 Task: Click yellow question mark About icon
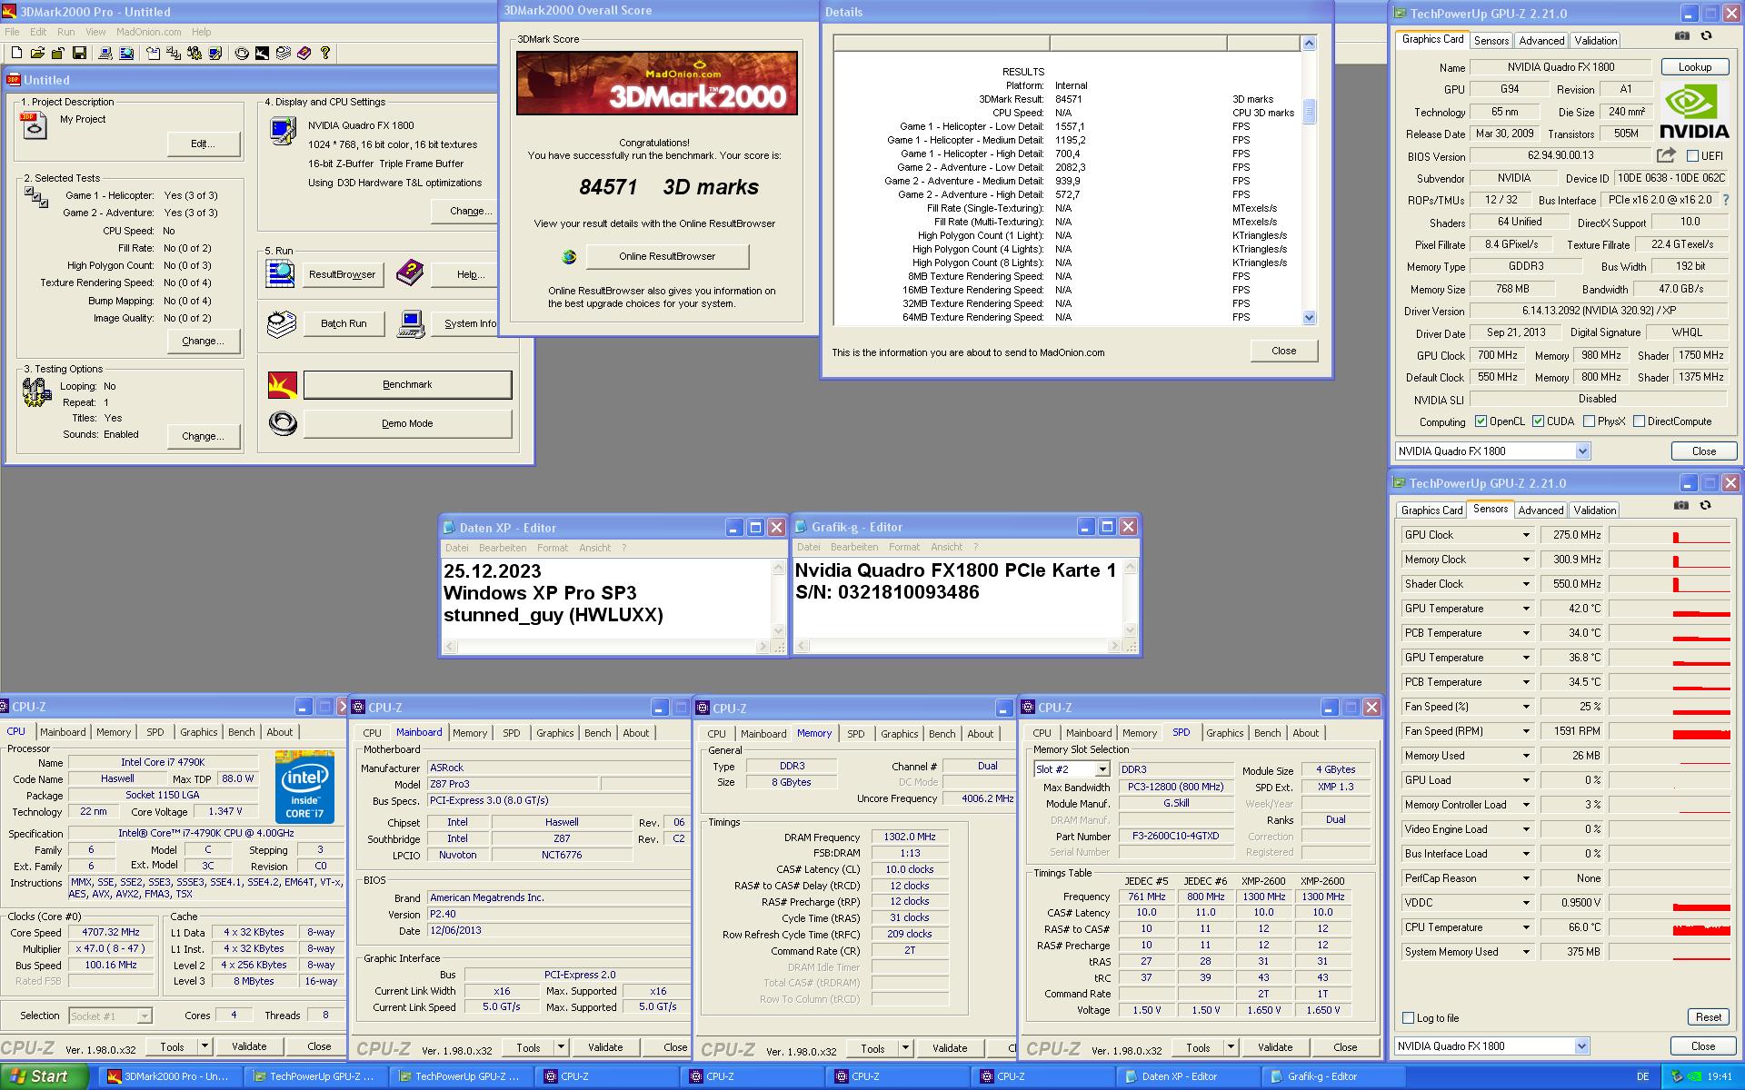point(325,53)
